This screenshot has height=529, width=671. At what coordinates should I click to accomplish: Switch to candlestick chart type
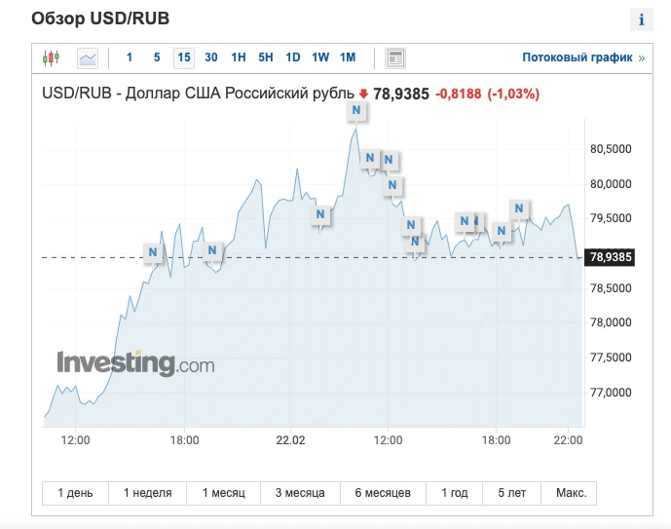[52, 57]
